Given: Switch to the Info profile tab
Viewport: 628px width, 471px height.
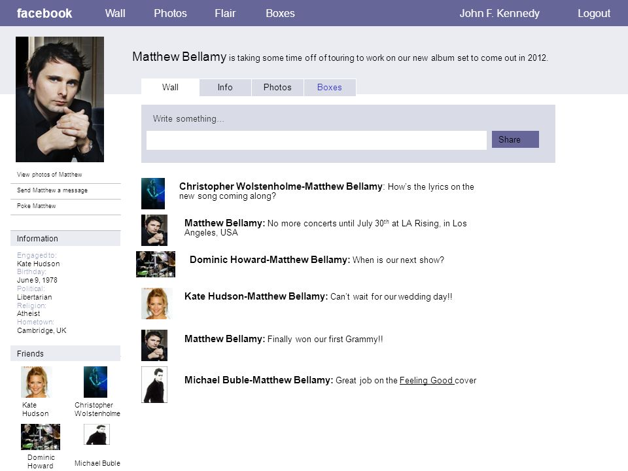Looking at the screenshot, I should (x=225, y=87).
